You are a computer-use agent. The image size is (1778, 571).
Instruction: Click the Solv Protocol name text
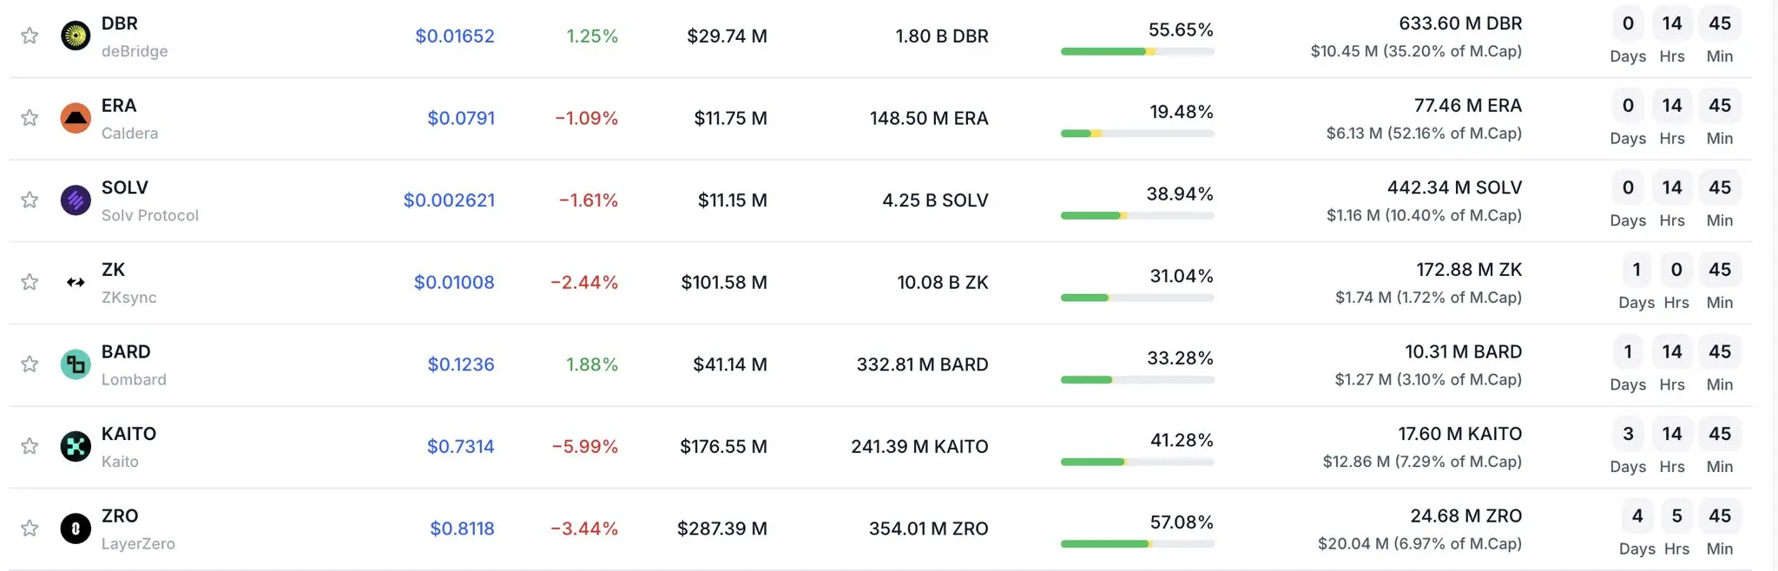(150, 215)
